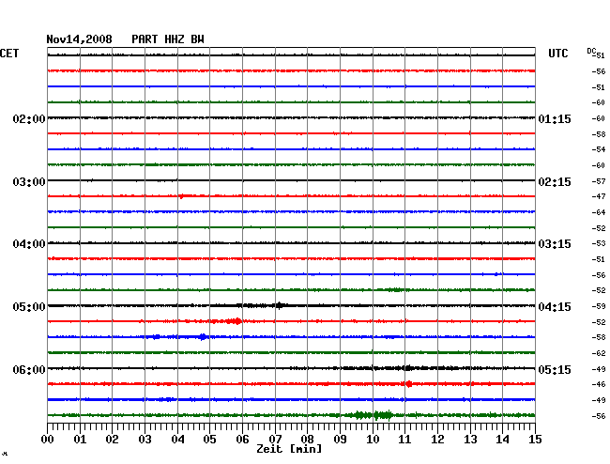
Task: Click the 00 minute axis tick label
Action: tap(48, 440)
